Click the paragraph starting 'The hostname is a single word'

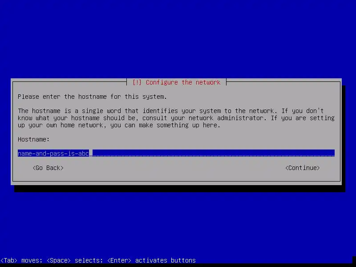click(x=176, y=118)
